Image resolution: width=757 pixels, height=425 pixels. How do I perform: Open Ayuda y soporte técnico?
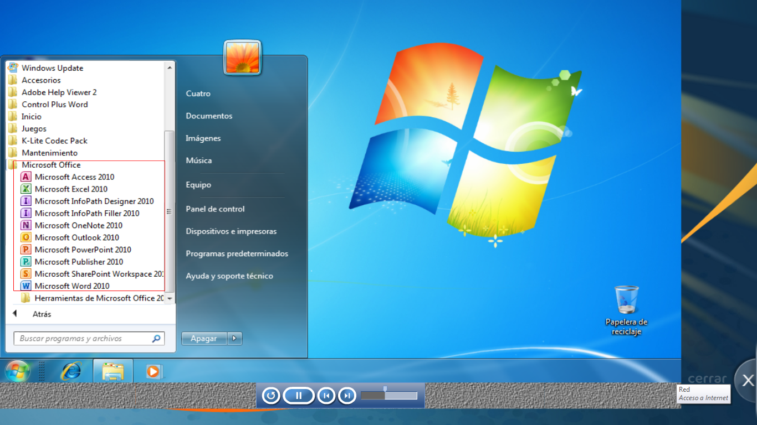click(x=229, y=276)
